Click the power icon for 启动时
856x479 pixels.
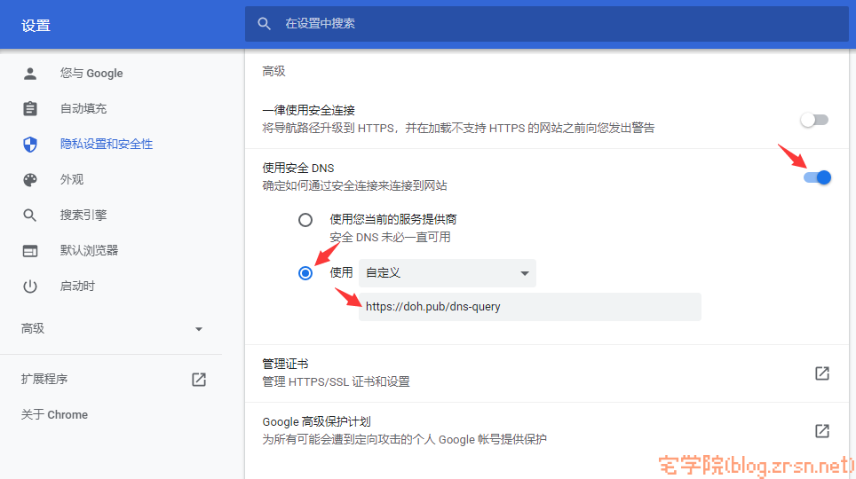click(x=30, y=287)
